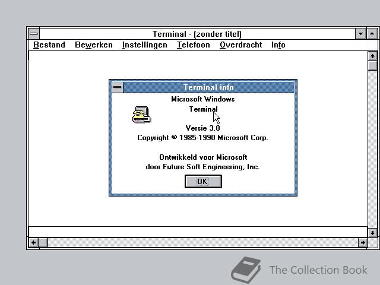
Task: Click 'door Future Soft Engineering, Inc.' text
Action: (x=202, y=167)
